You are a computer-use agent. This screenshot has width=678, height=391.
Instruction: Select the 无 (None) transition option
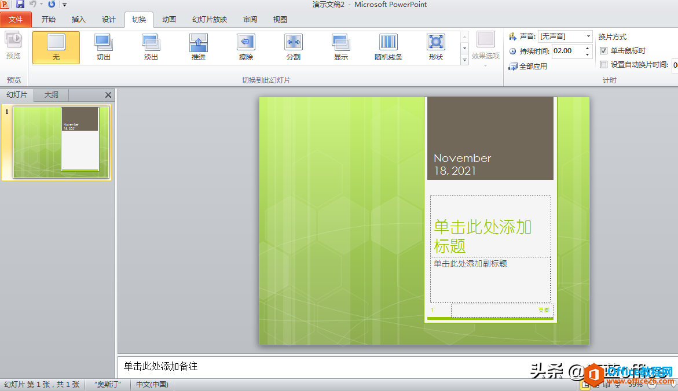pos(56,46)
